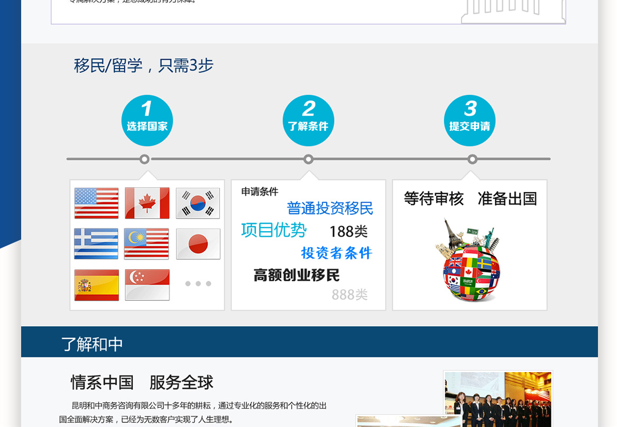Viewport: 617px width, 427px height.
Task: Click the last timeline marker dot
Action: pyautogui.click(x=472, y=159)
